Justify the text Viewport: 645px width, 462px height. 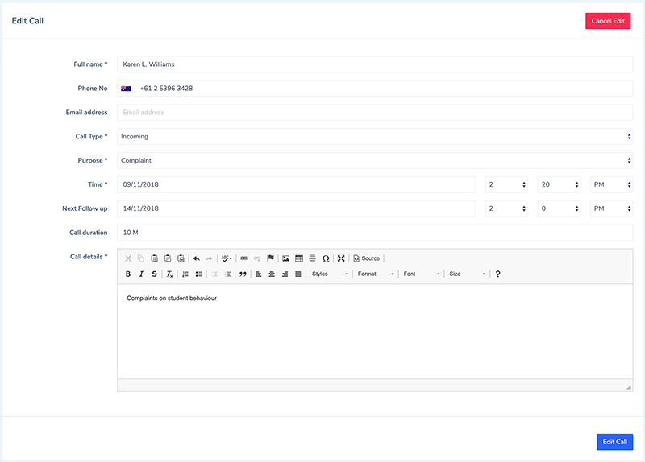click(298, 274)
